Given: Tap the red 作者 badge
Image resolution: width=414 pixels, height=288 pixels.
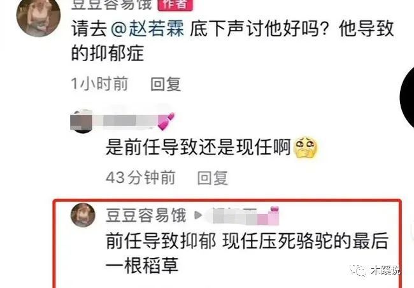Looking at the screenshot, I should (175, 4).
